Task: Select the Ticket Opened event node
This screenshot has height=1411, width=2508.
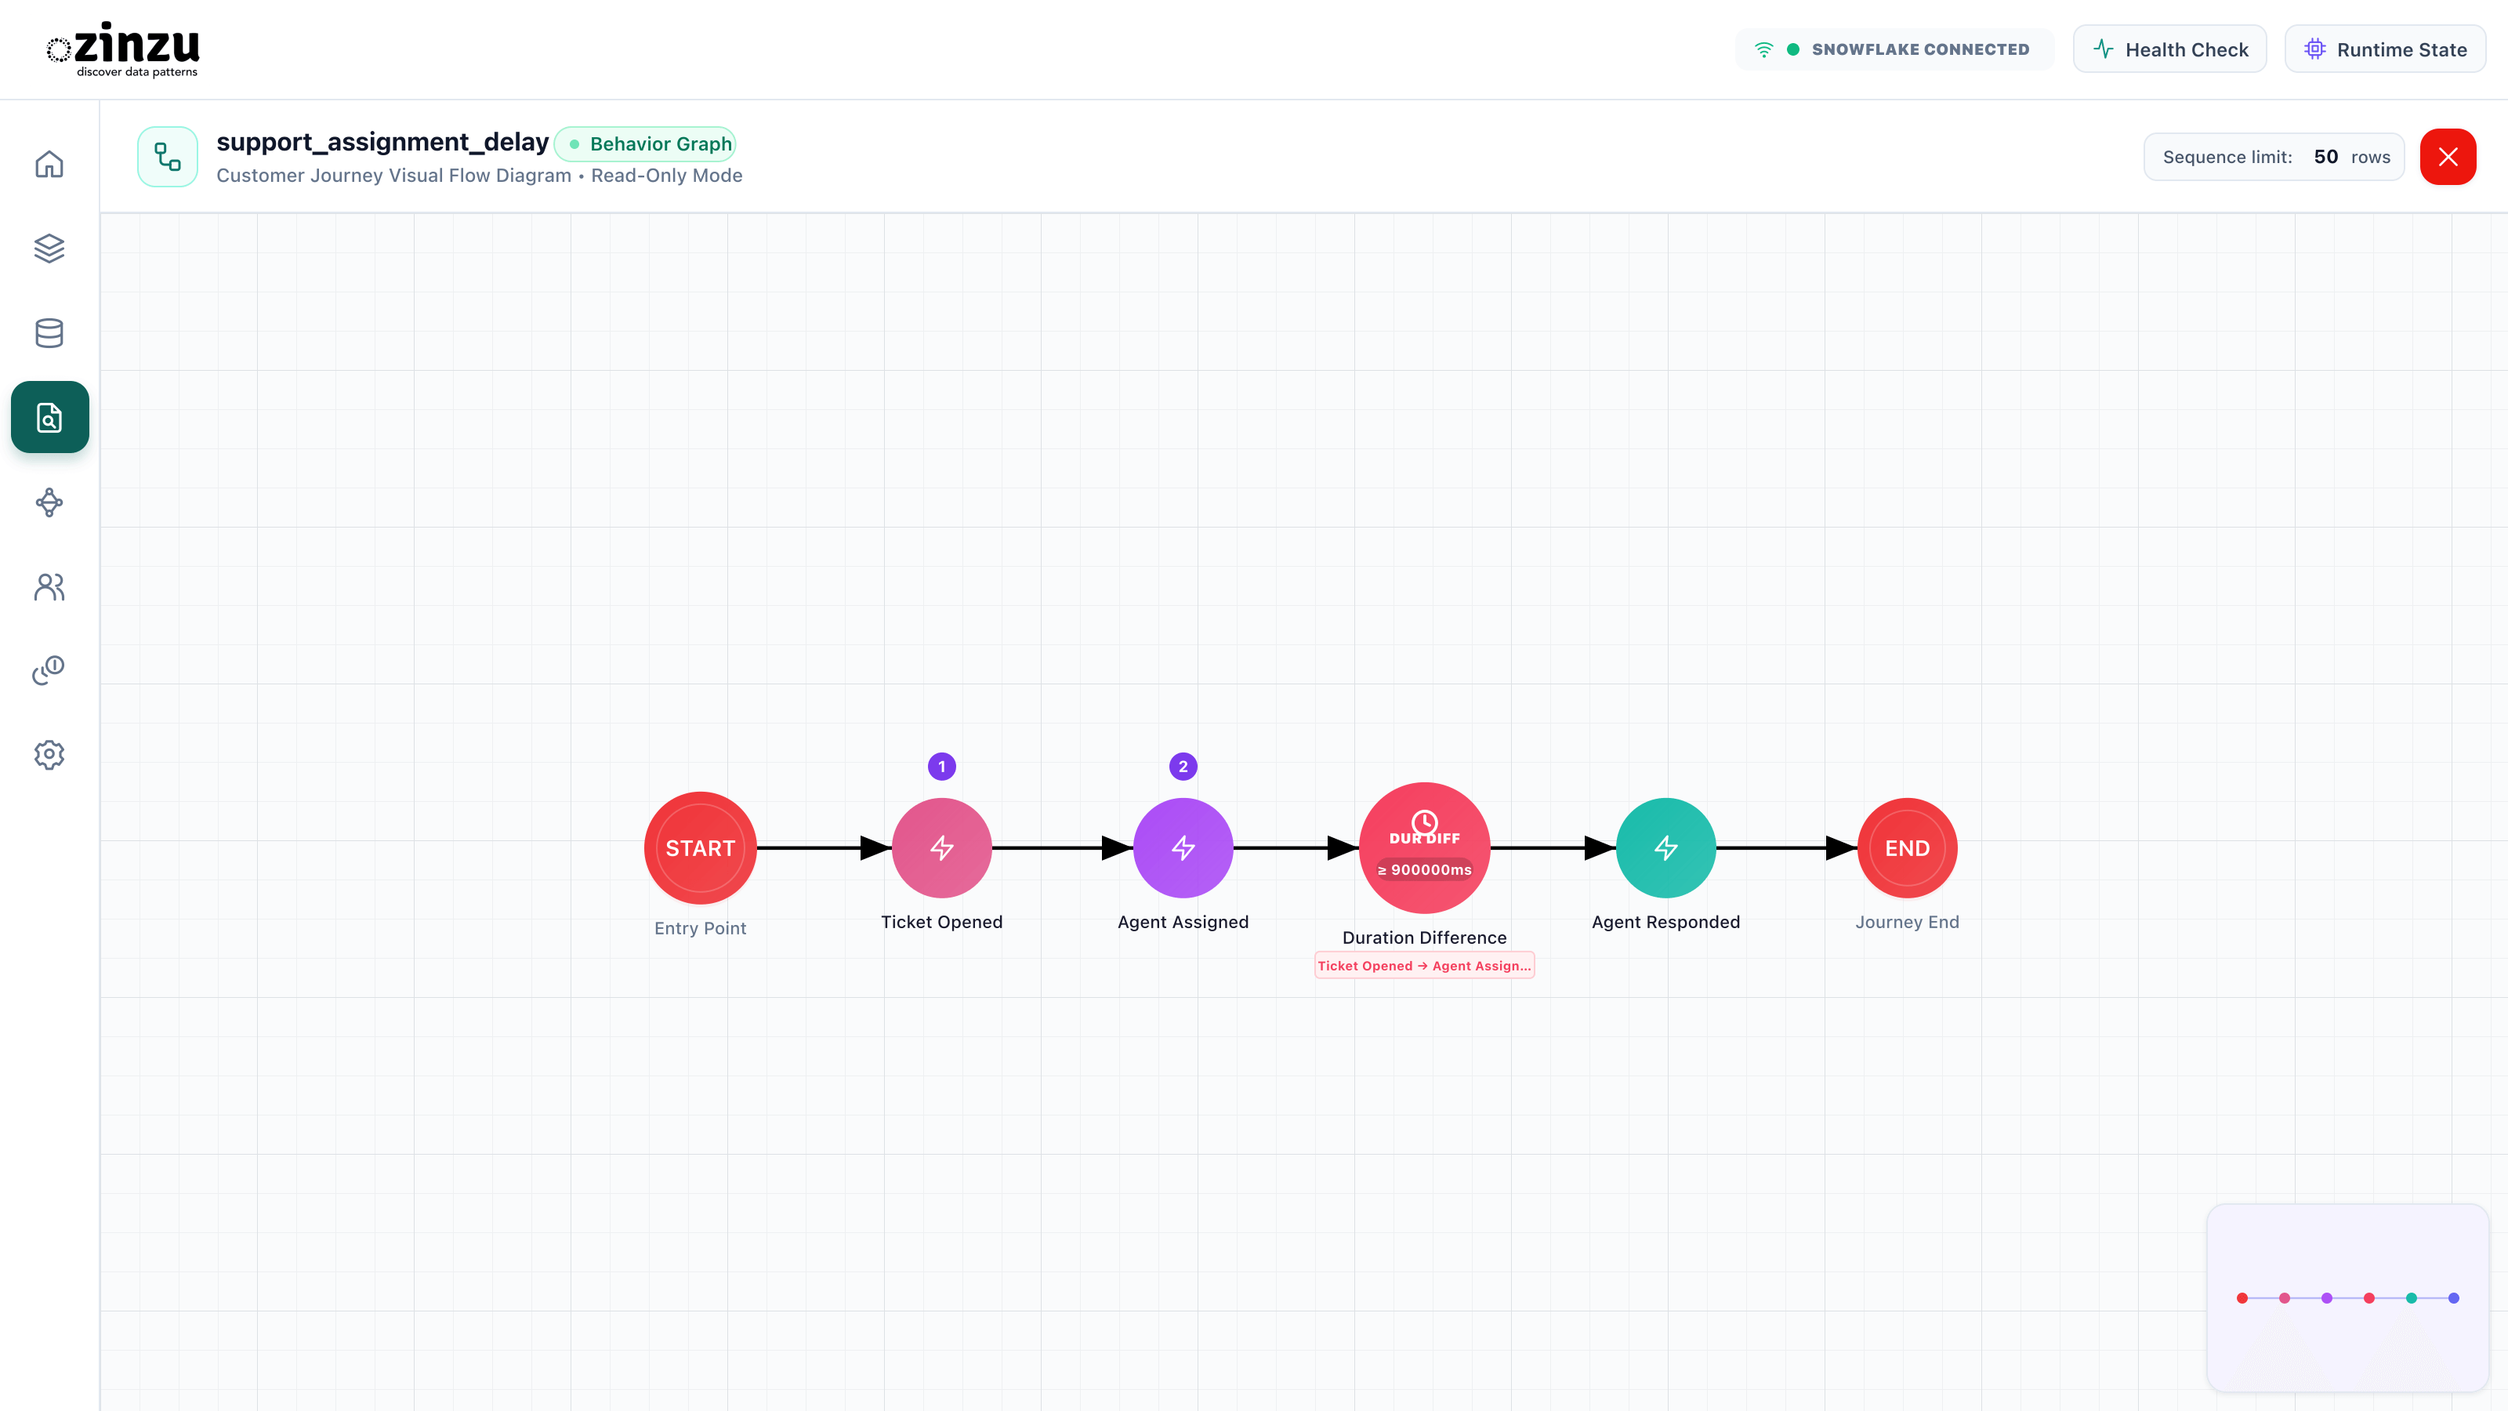Action: click(941, 848)
